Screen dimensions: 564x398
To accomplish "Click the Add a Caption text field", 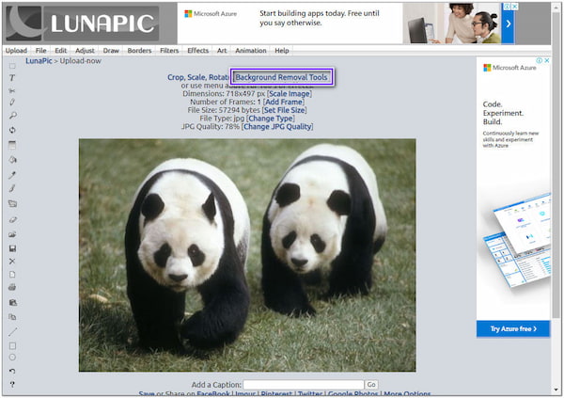I will point(303,385).
